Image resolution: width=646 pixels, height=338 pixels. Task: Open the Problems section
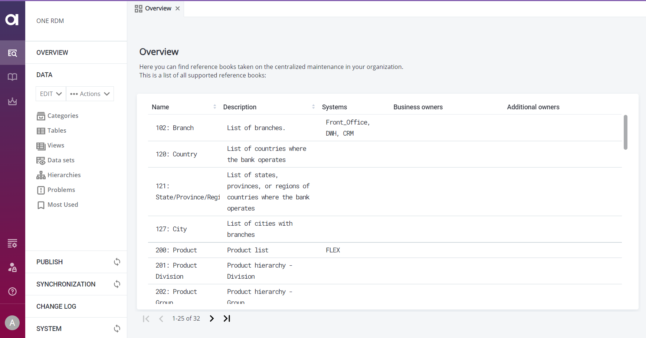[61, 190]
